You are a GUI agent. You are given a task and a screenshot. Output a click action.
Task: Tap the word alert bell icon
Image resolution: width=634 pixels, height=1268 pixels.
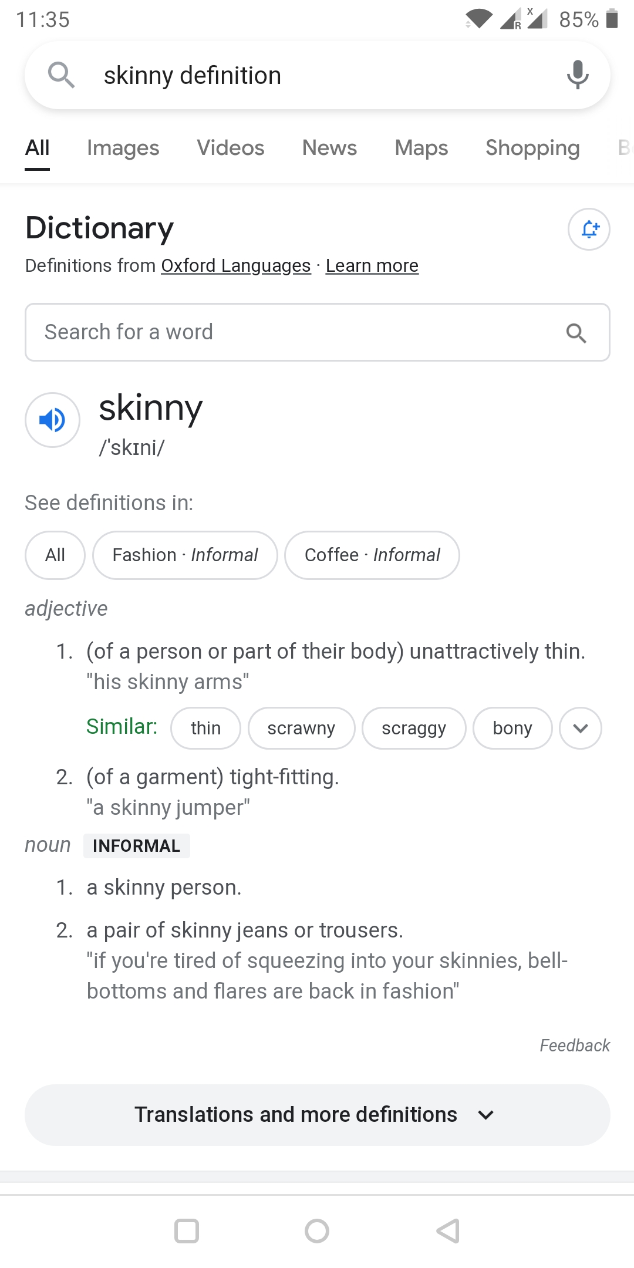(x=589, y=229)
